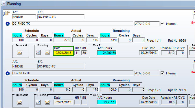Click Planning chart icon in N598JB record
The width and height of the screenshot is (195, 108).
coord(38,53)
